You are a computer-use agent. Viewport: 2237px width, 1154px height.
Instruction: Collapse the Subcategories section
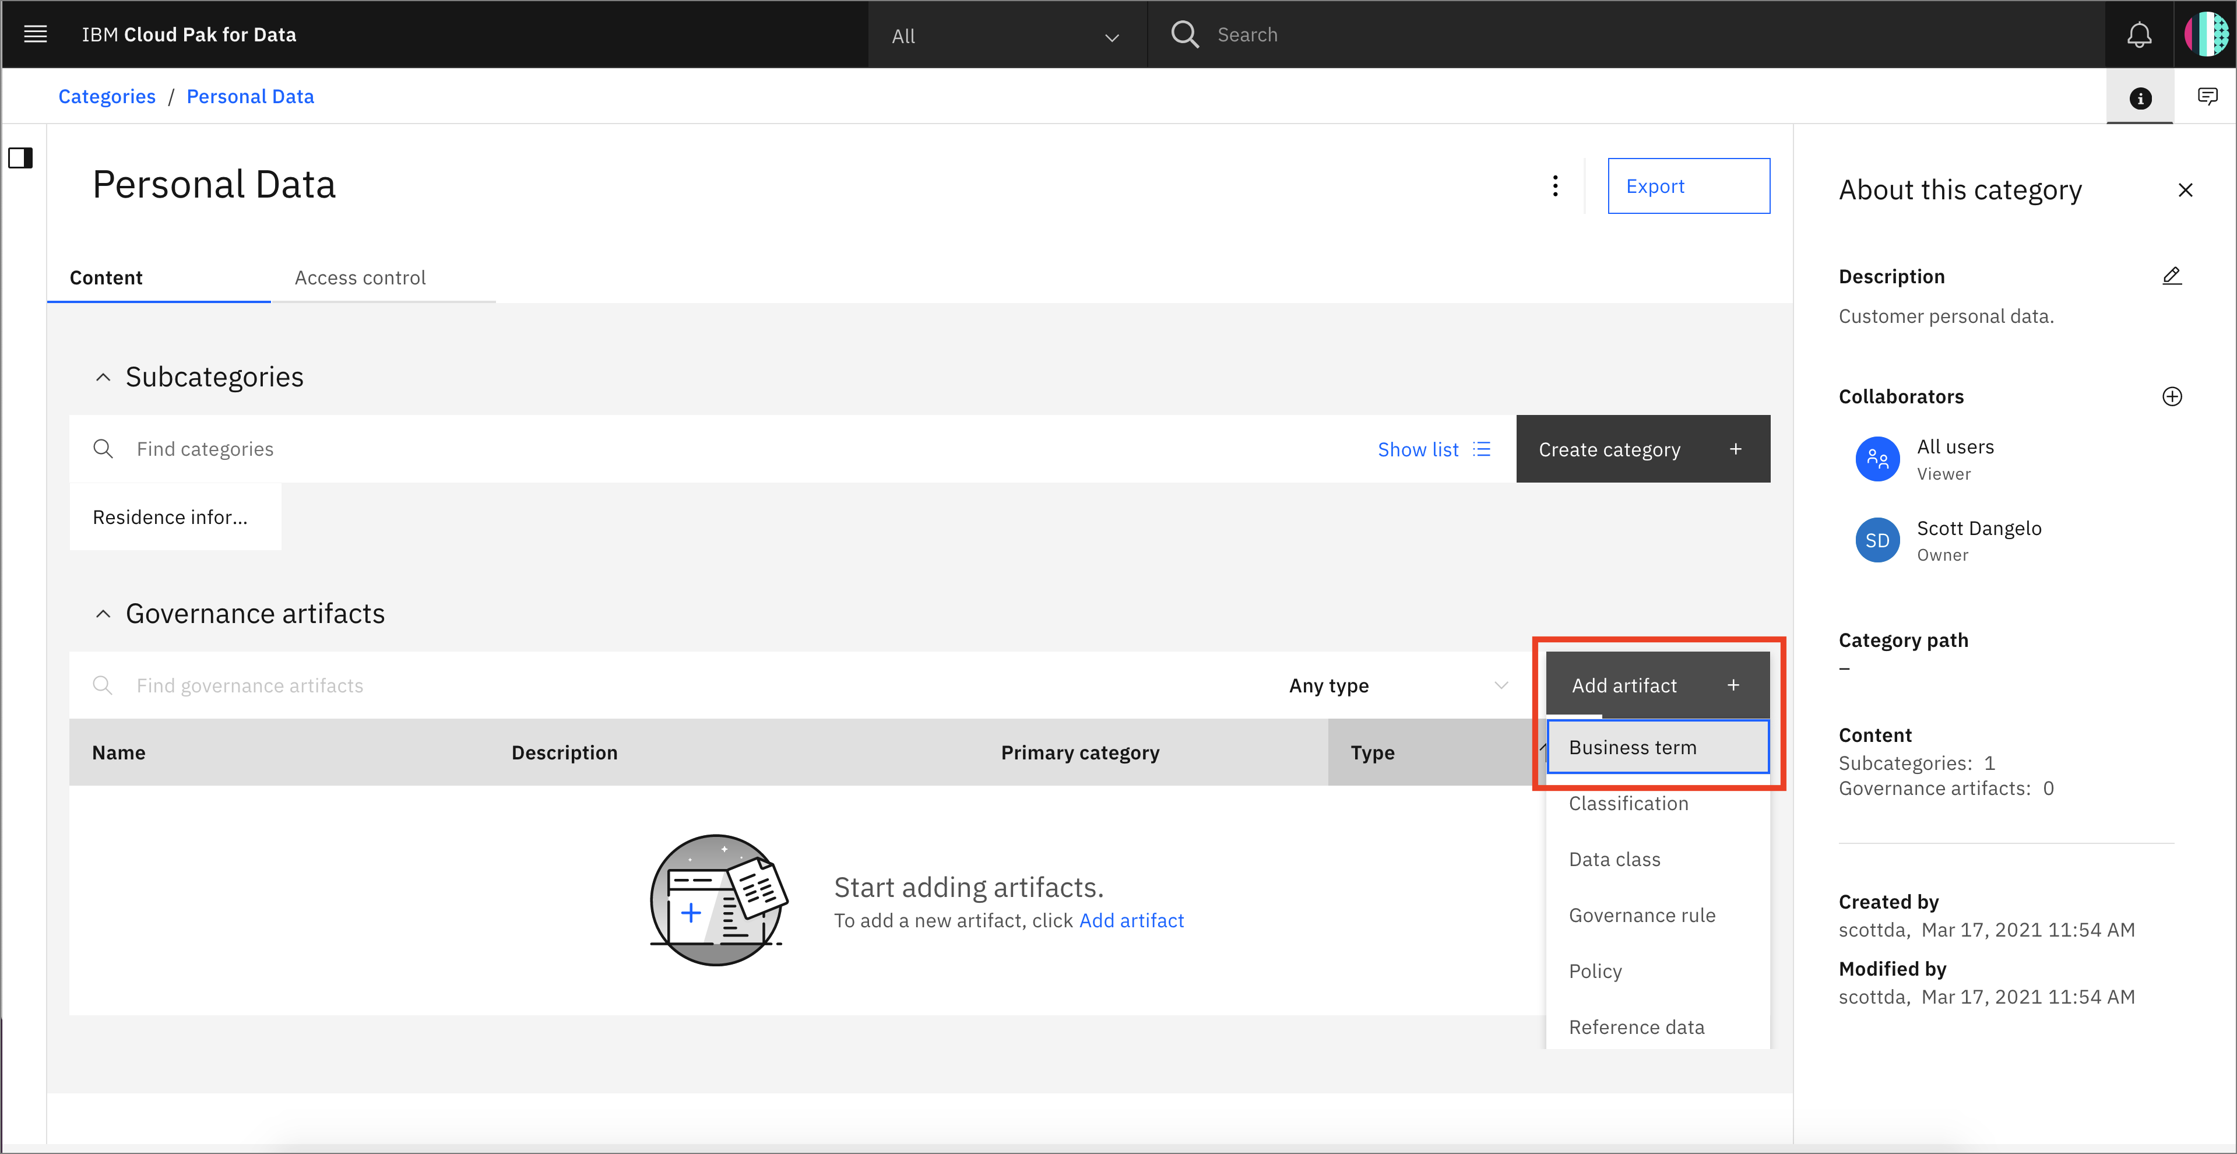pyautogui.click(x=103, y=377)
